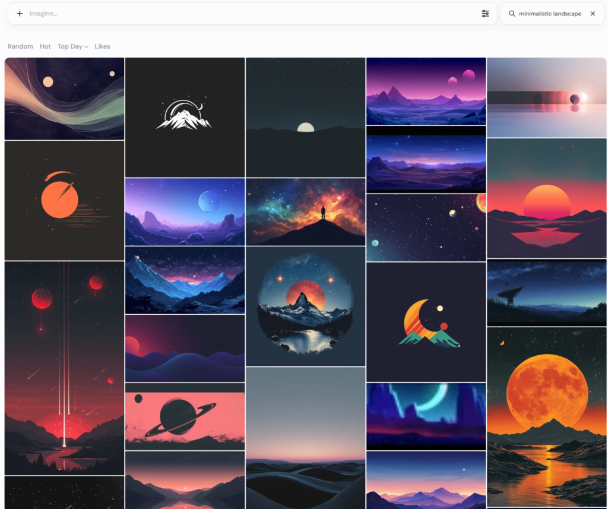Open the white mountain logo image
The height and width of the screenshot is (509, 608).
coord(185,117)
